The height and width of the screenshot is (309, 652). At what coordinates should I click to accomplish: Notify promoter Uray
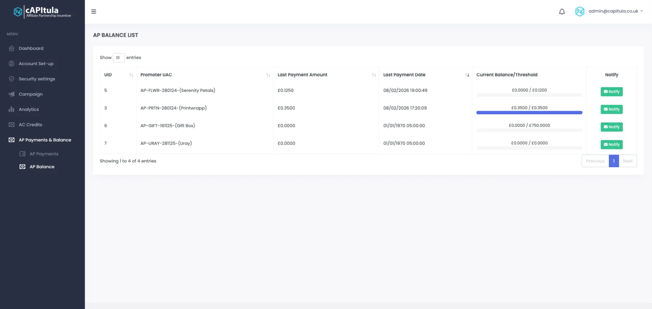tap(611, 145)
